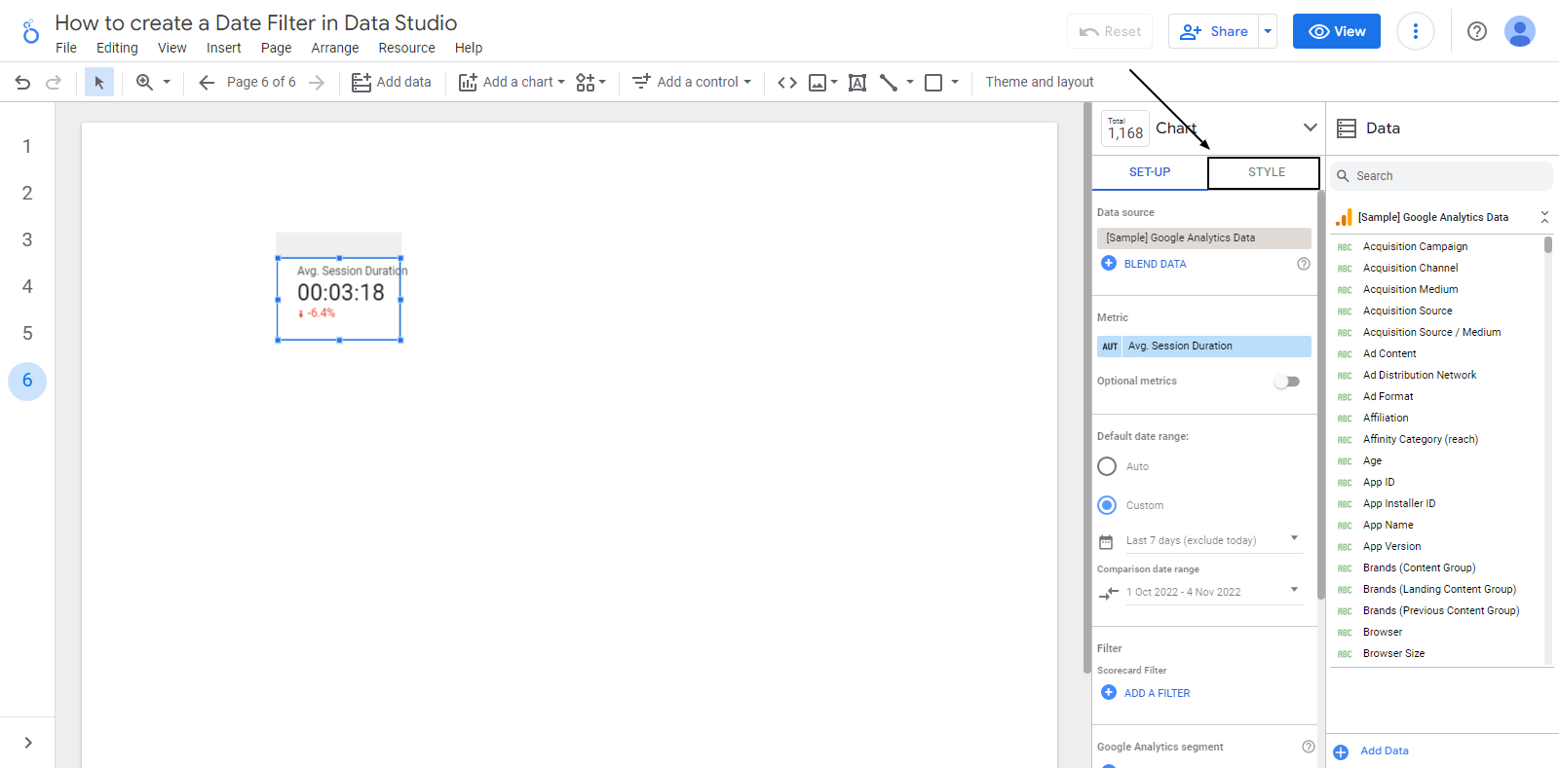
Task: Click the URL embed code icon
Action: pos(787,83)
